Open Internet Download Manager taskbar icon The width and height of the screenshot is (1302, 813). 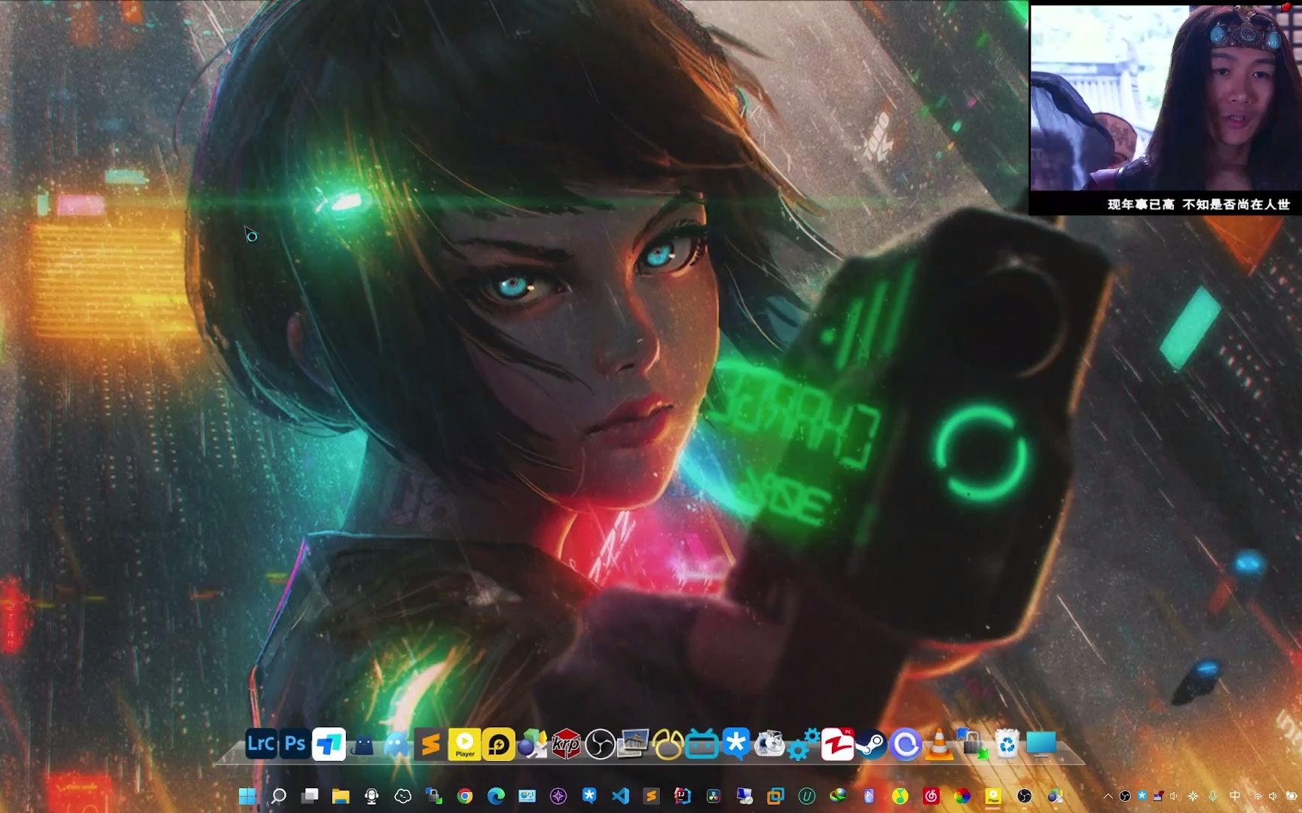838,796
